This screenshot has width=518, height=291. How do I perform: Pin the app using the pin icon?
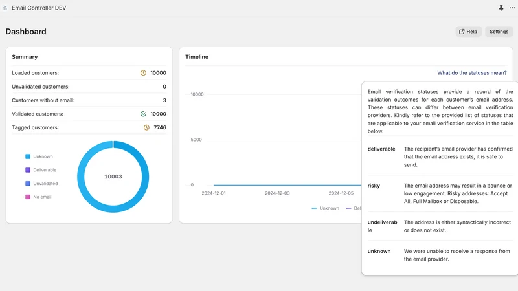tap(501, 8)
